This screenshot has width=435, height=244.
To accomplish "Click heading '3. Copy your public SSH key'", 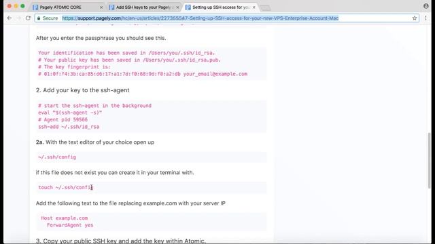I will coord(121,241).
